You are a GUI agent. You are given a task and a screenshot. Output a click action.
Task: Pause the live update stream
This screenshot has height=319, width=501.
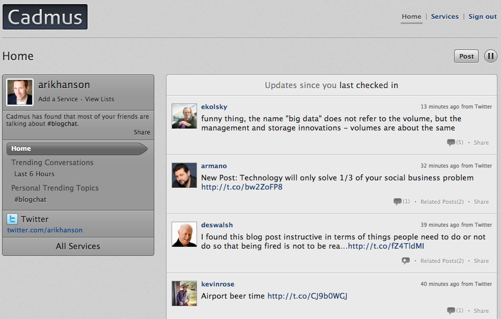[490, 56]
